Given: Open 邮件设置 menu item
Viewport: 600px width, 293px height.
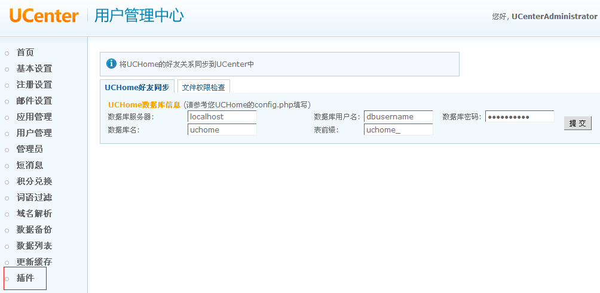Looking at the screenshot, I should tap(34, 101).
